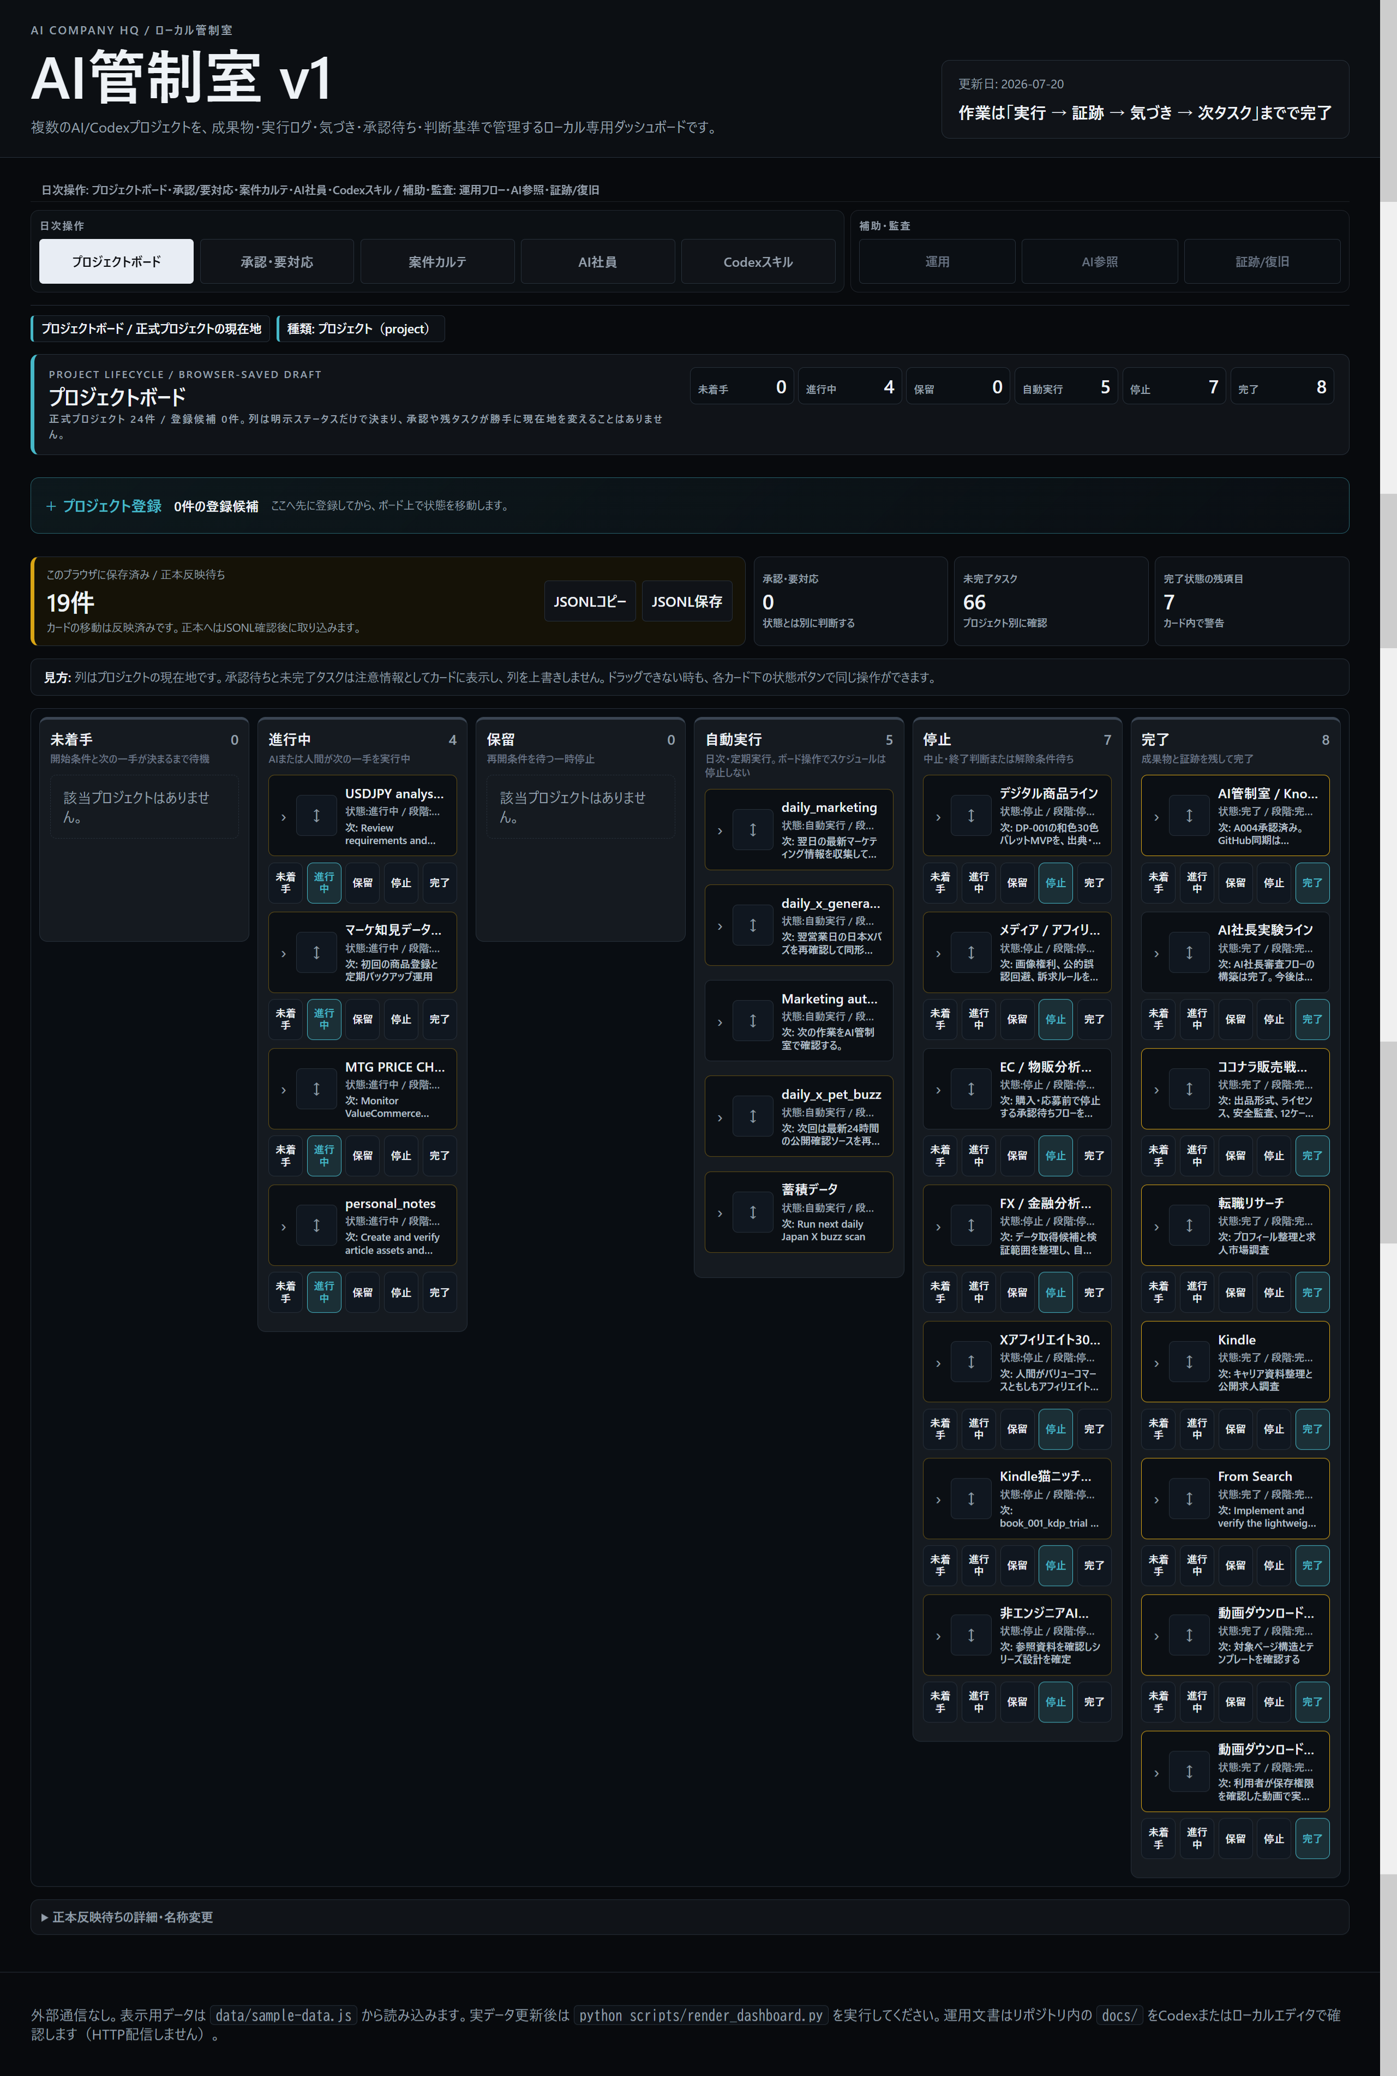Click the 完了状態の残項目 7 summary card
This screenshot has height=2076, width=1397.
pos(1252,601)
